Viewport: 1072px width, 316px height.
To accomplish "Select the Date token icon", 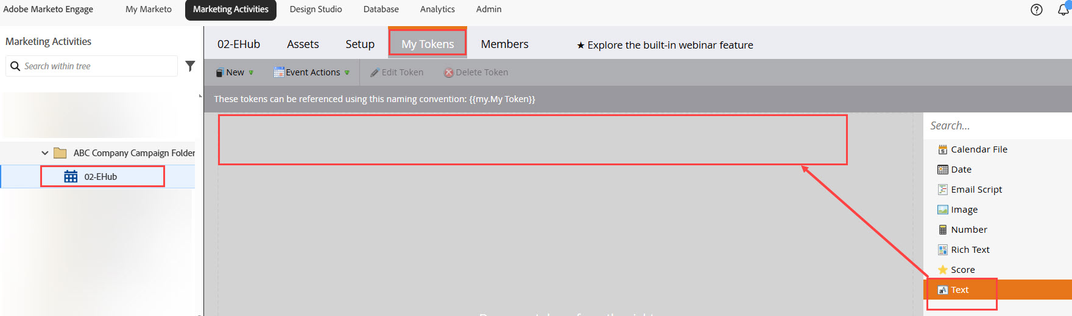I will [x=943, y=170].
